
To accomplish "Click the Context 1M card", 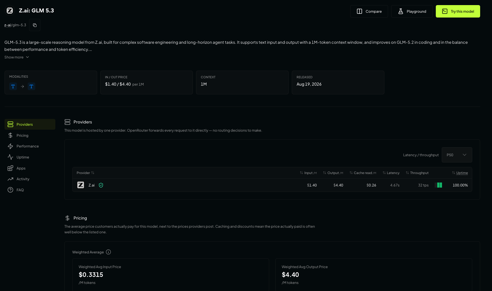I will pyautogui.click(x=242, y=82).
